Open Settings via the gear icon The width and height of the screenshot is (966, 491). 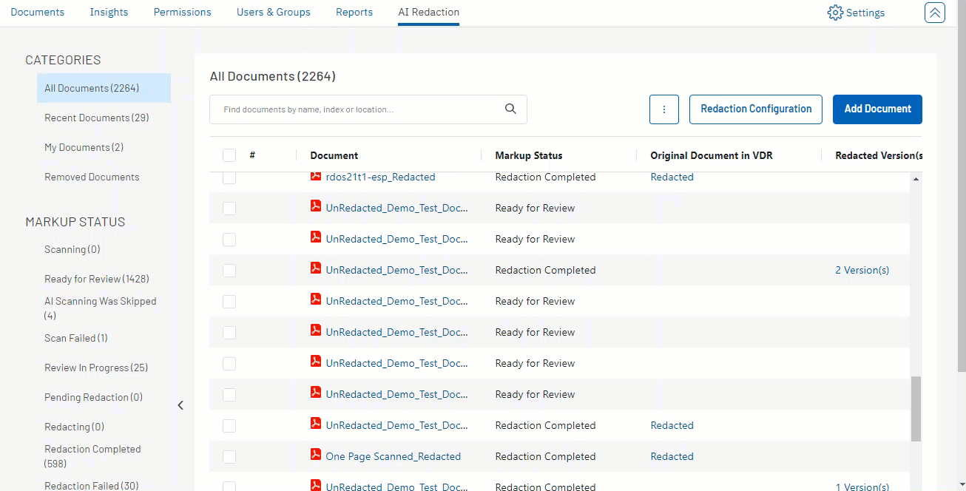coord(835,13)
